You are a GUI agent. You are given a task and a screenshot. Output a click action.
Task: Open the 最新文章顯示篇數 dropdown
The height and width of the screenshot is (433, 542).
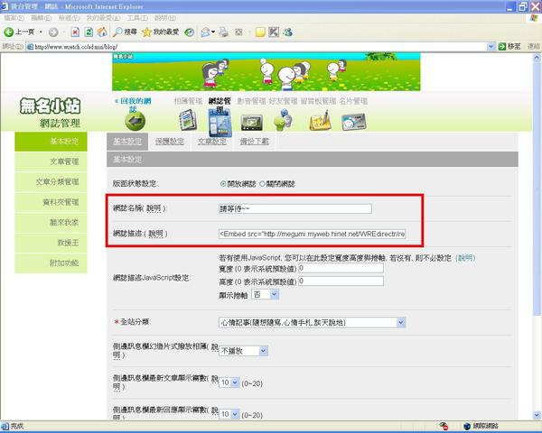(x=229, y=382)
